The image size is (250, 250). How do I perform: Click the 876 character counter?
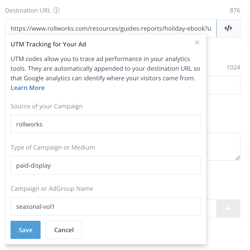pyautogui.click(x=235, y=11)
